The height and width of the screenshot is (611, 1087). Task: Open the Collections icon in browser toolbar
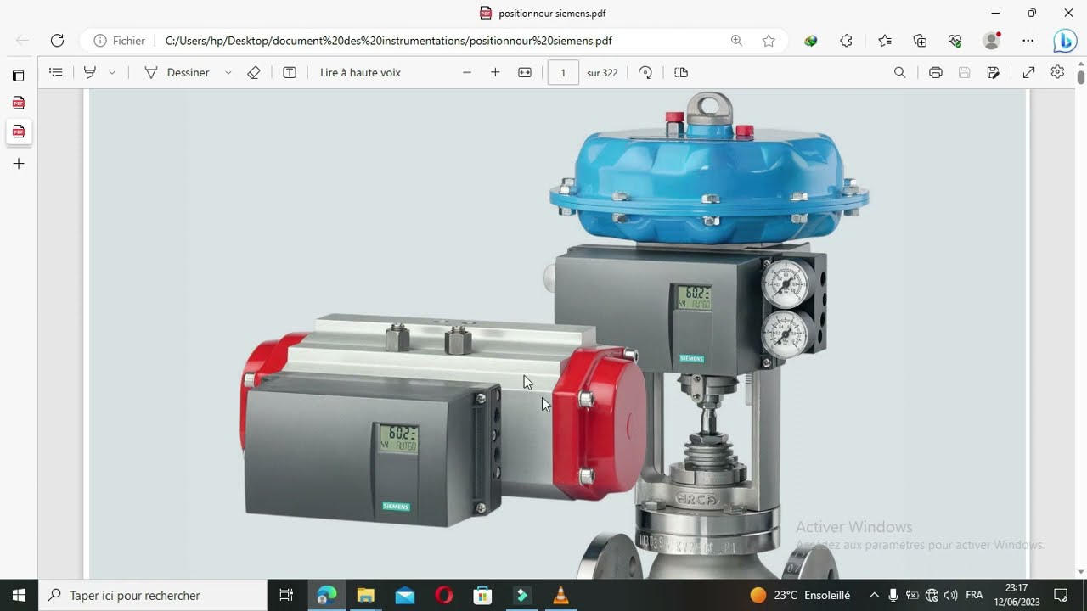(920, 41)
